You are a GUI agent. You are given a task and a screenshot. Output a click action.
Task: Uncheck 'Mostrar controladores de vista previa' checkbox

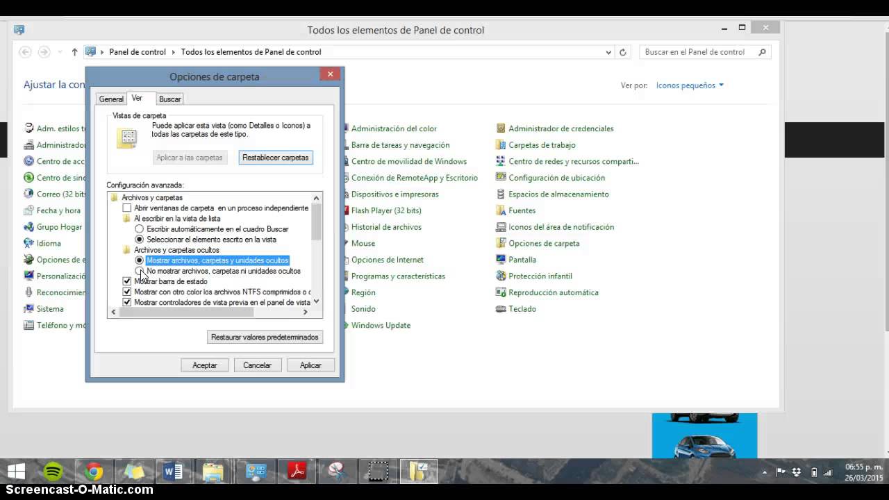(x=126, y=302)
